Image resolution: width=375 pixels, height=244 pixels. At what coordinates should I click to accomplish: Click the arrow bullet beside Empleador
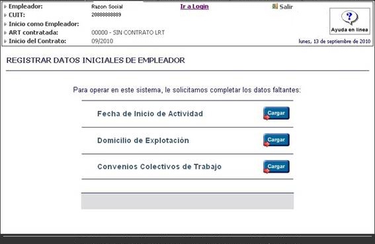click(x=5, y=7)
